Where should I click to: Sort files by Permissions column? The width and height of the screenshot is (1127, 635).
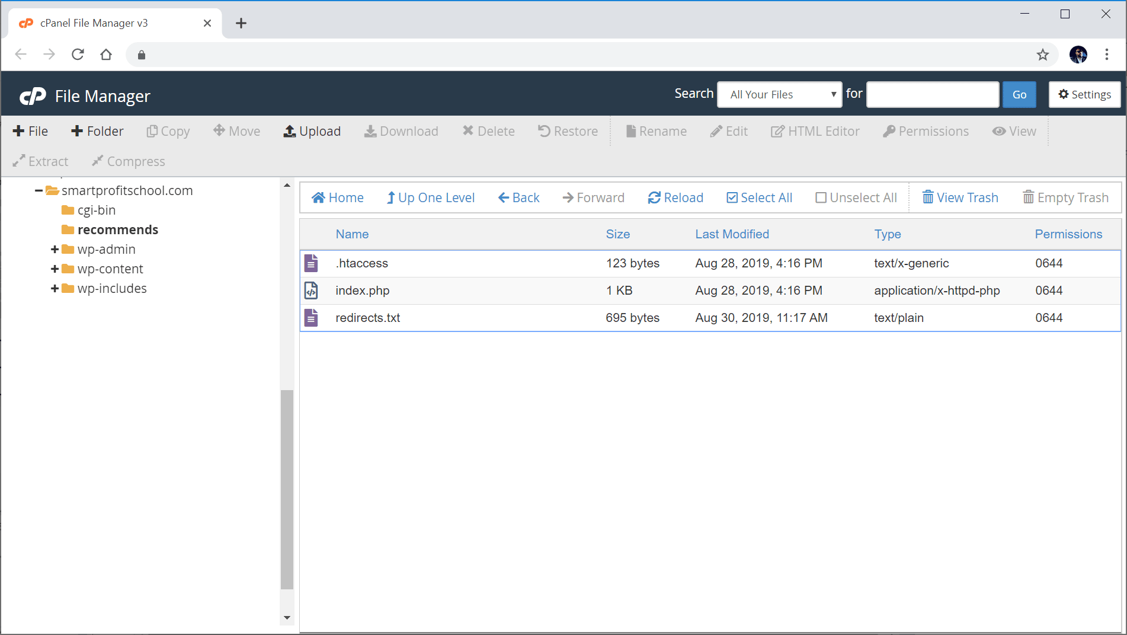point(1068,234)
